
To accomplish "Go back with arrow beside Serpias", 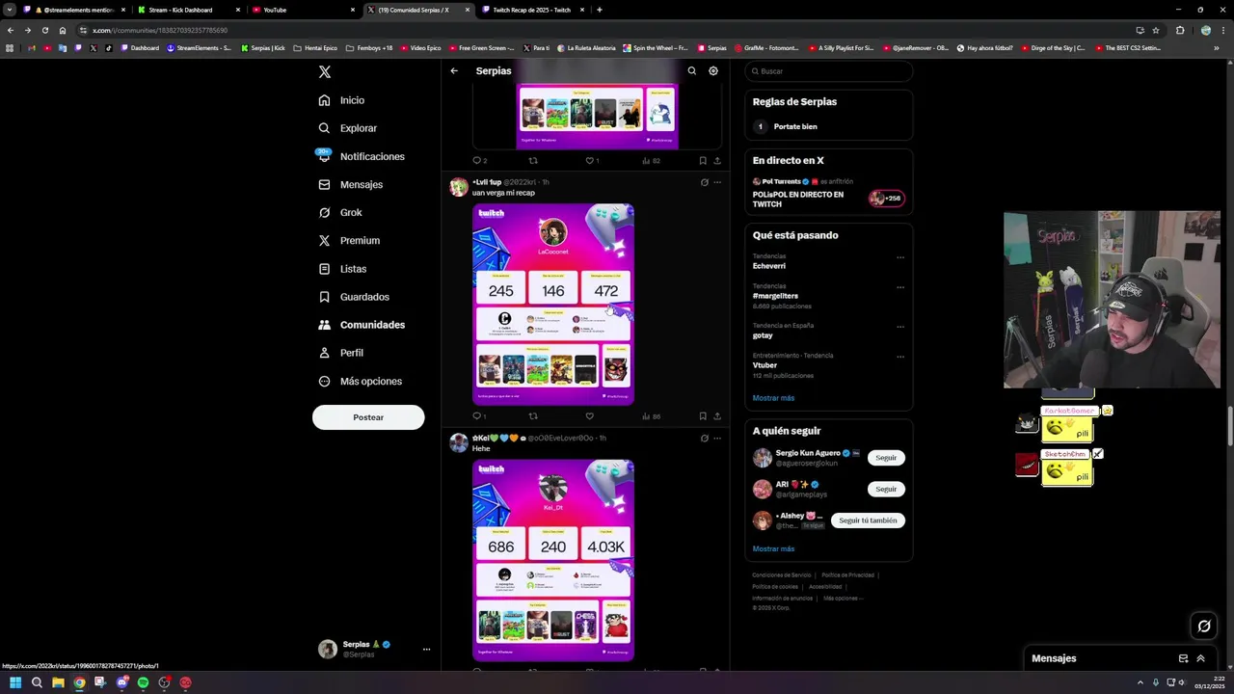I will (x=454, y=70).
